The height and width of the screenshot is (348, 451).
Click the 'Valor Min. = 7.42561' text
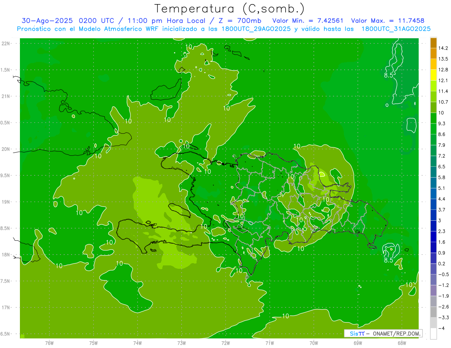[x=308, y=21]
